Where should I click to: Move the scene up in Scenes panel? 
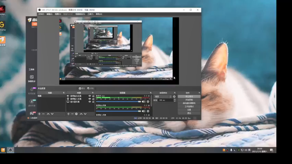tap(48, 114)
